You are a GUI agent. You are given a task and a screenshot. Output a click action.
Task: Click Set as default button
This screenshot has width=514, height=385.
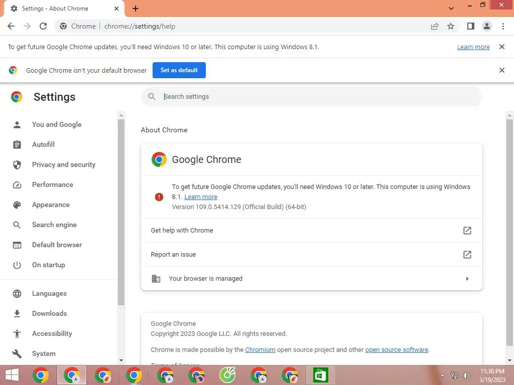click(179, 70)
